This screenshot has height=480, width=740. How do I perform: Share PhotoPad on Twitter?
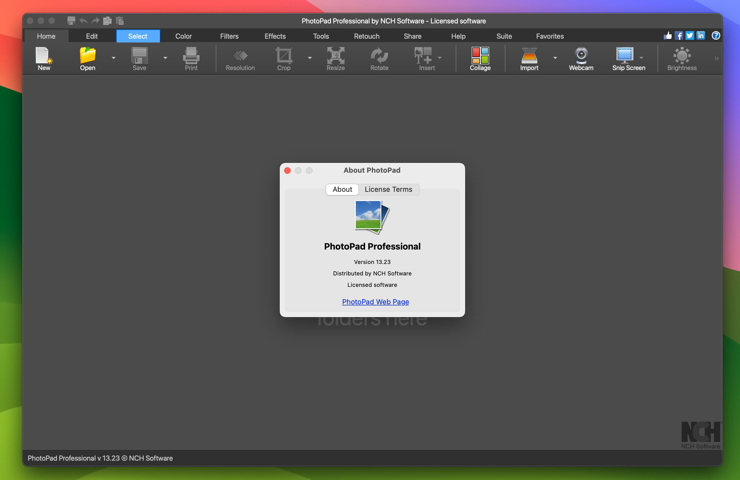(x=690, y=35)
